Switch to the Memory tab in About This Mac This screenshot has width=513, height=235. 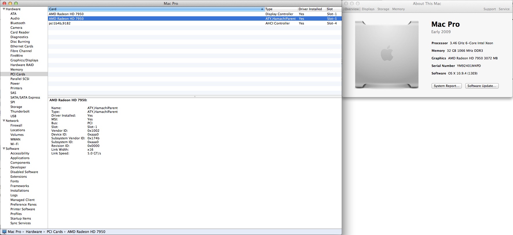[398, 9]
